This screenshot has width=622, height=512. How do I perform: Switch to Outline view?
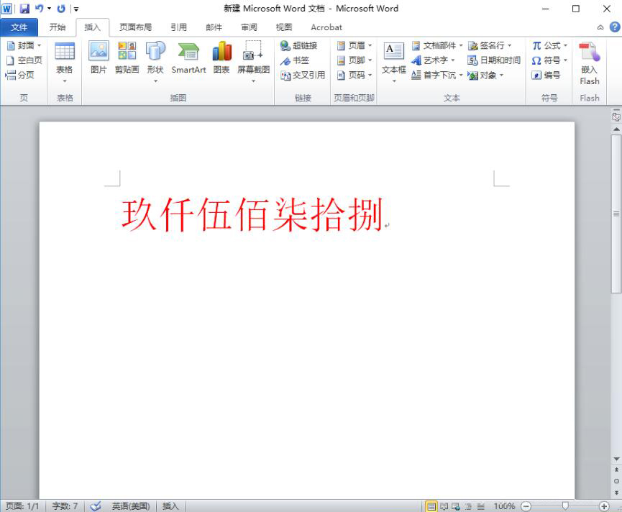[469, 506]
